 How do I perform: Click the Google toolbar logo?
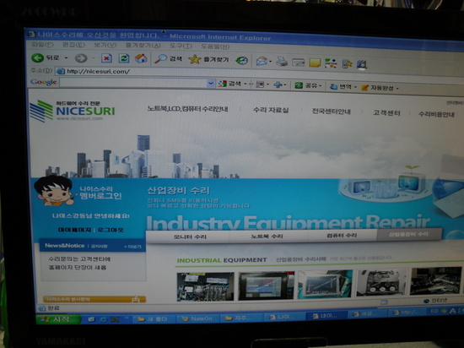[44, 82]
